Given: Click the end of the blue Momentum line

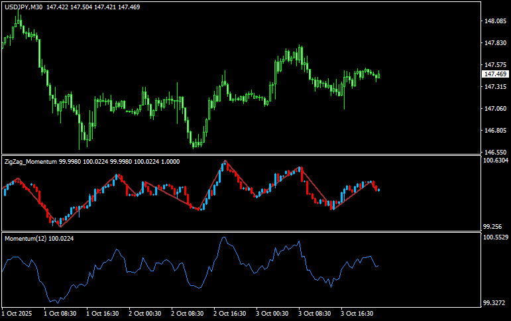Looking at the screenshot, I should 378,266.
